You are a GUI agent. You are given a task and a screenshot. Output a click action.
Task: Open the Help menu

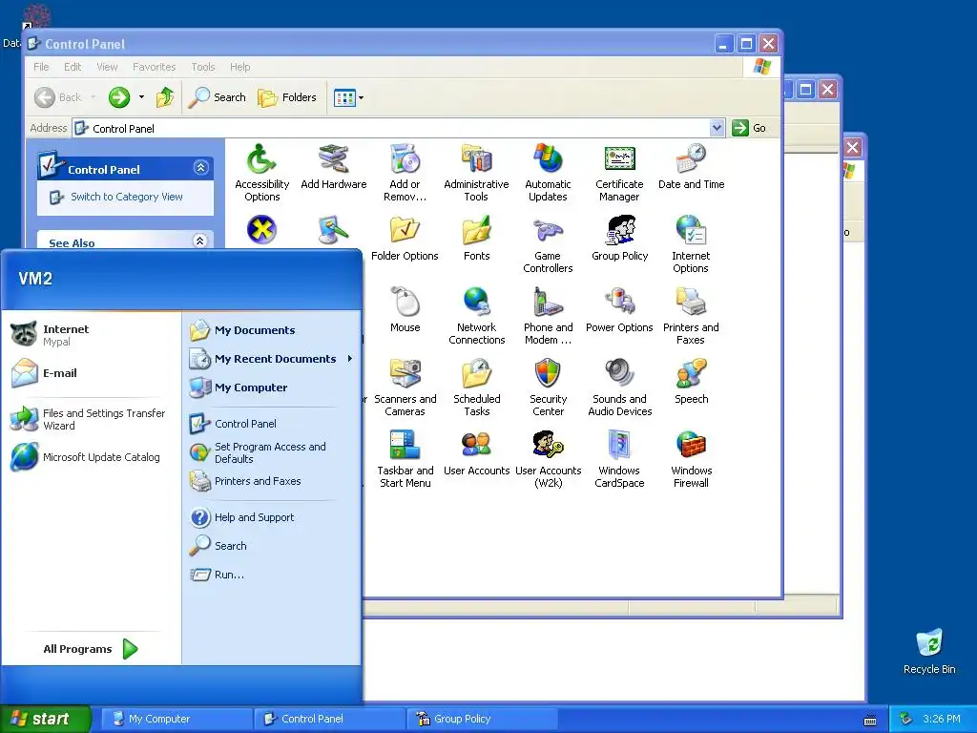coord(239,67)
